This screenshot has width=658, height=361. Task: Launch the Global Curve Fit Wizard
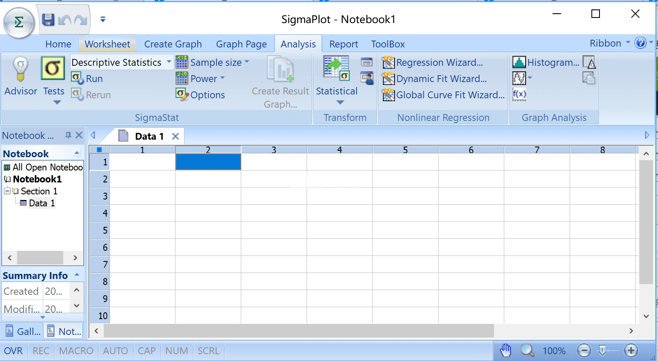pos(443,95)
